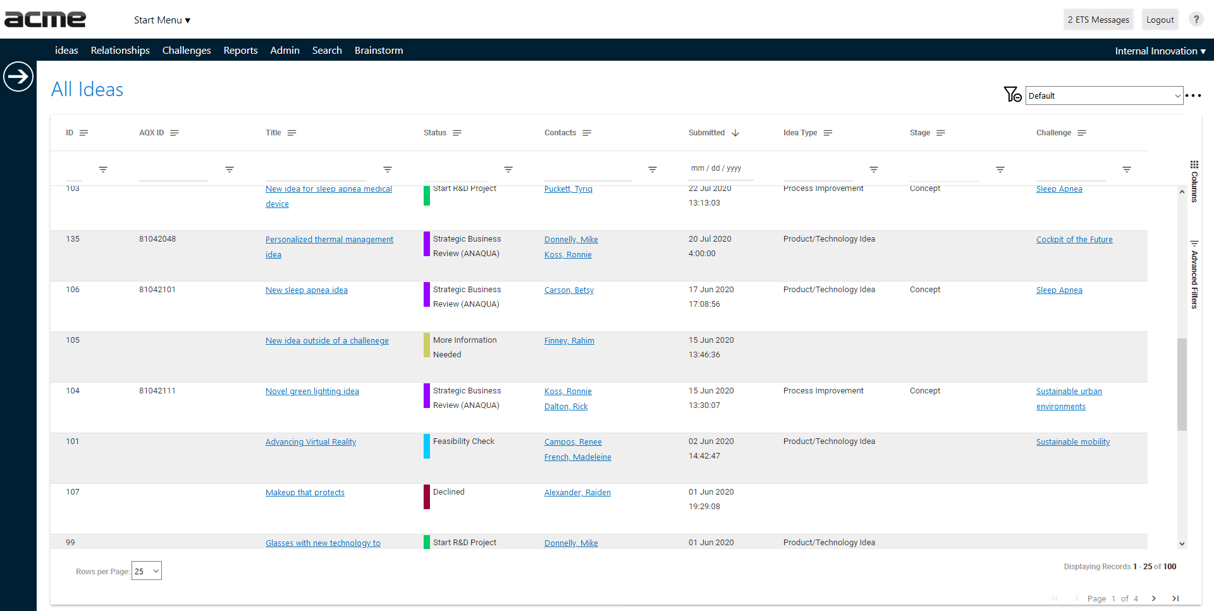The width and height of the screenshot is (1214, 611).
Task: Expand the sidebar with the arrow circle icon
Action: pos(18,77)
